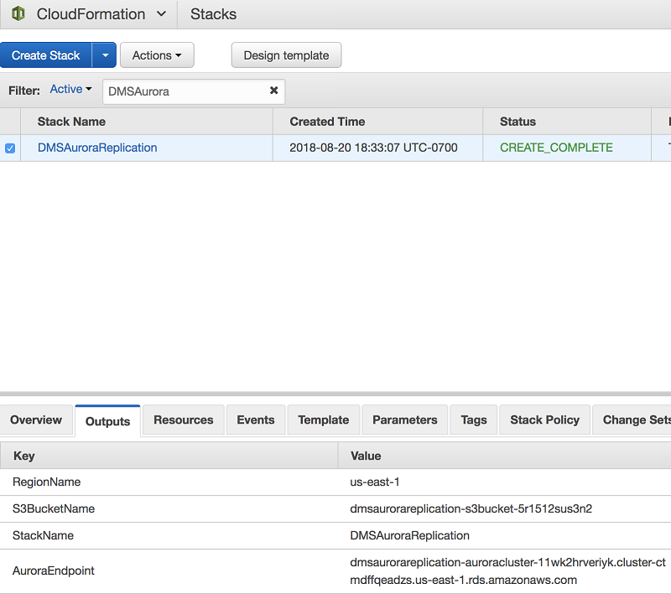Select the S3BucketName key

(x=54, y=508)
